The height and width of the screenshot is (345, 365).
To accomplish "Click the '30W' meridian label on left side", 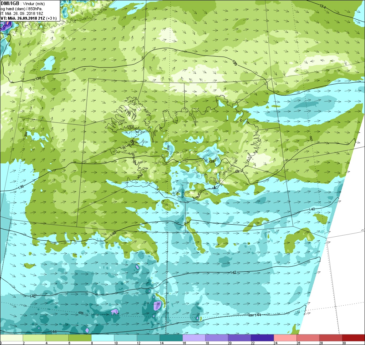I will click(x=25, y=134).
